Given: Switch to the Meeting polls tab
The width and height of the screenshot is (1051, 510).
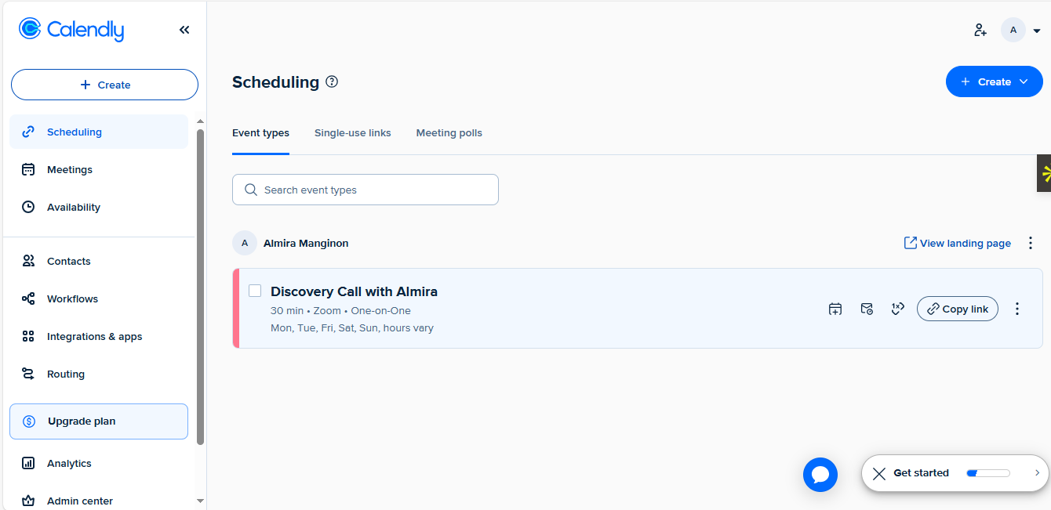Looking at the screenshot, I should click(449, 133).
